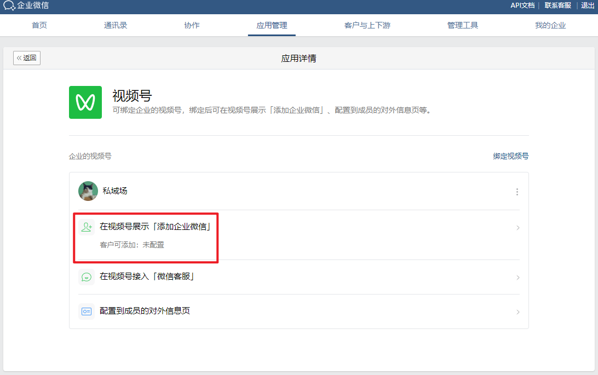598x375 pixels.
Task: Expand the 配置到成员的对外信息页 row chevron
Action: [x=518, y=311]
